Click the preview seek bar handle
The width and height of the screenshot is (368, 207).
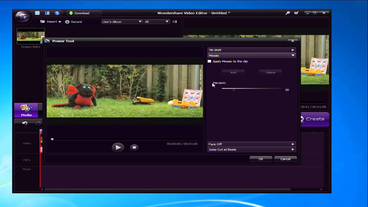point(52,139)
